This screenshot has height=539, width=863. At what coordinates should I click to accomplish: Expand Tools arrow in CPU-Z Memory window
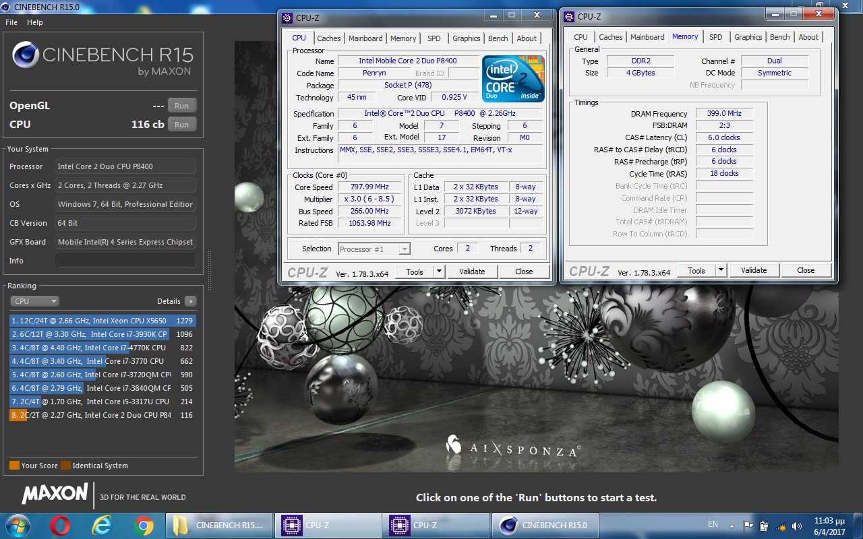[x=721, y=270]
